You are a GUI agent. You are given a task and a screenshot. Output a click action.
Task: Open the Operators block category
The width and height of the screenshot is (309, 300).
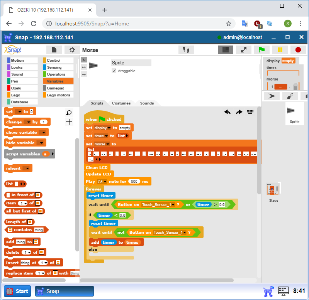tap(58, 74)
